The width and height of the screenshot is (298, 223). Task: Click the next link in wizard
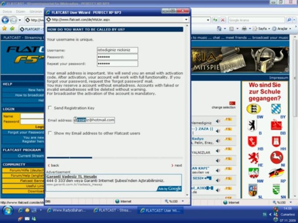pyautogui.click(x=177, y=165)
